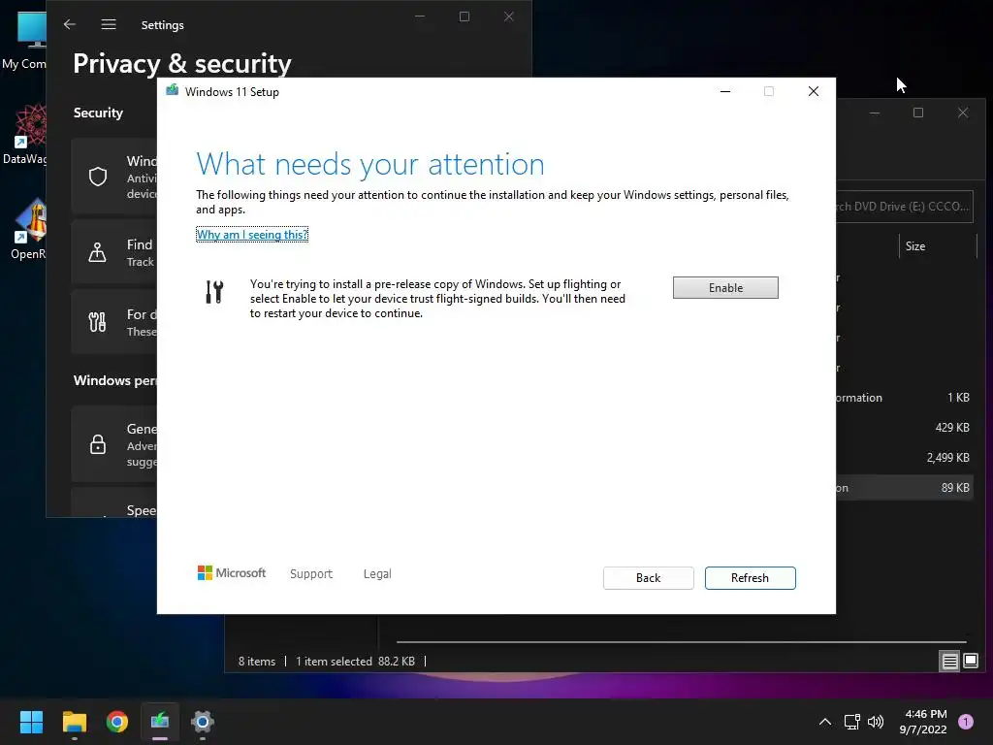Click File Explorer horizontal scrollbar
Viewport: 993px width, 745px height.
pyautogui.click(x=682, y=642)
